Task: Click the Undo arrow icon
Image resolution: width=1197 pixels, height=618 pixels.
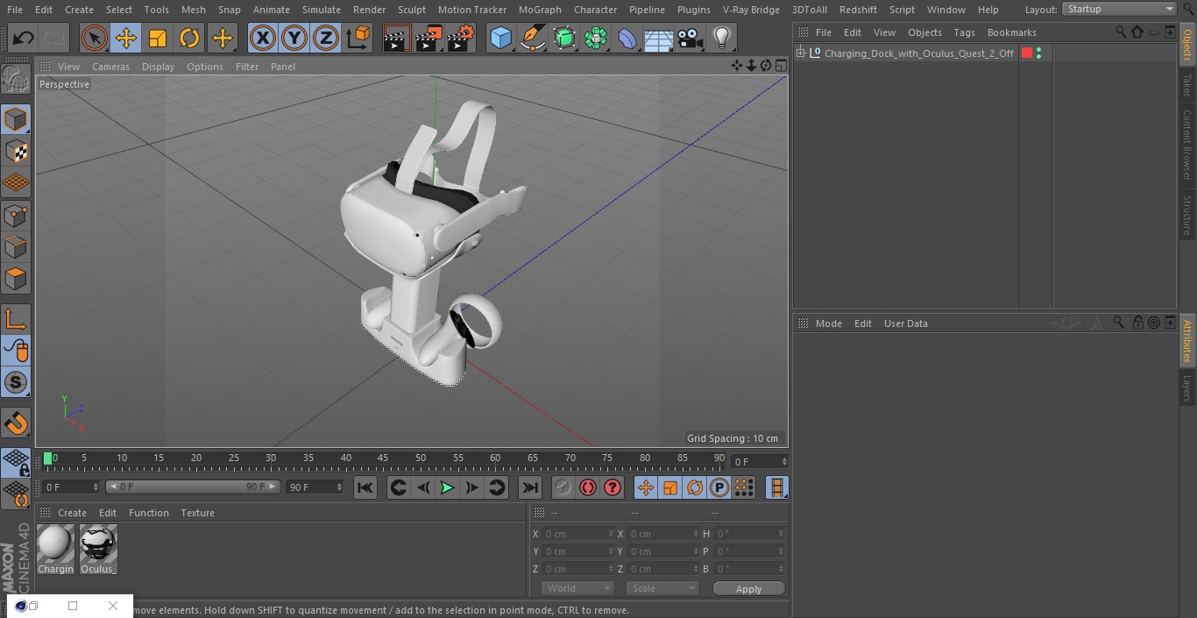Action: tap(24, 39)
